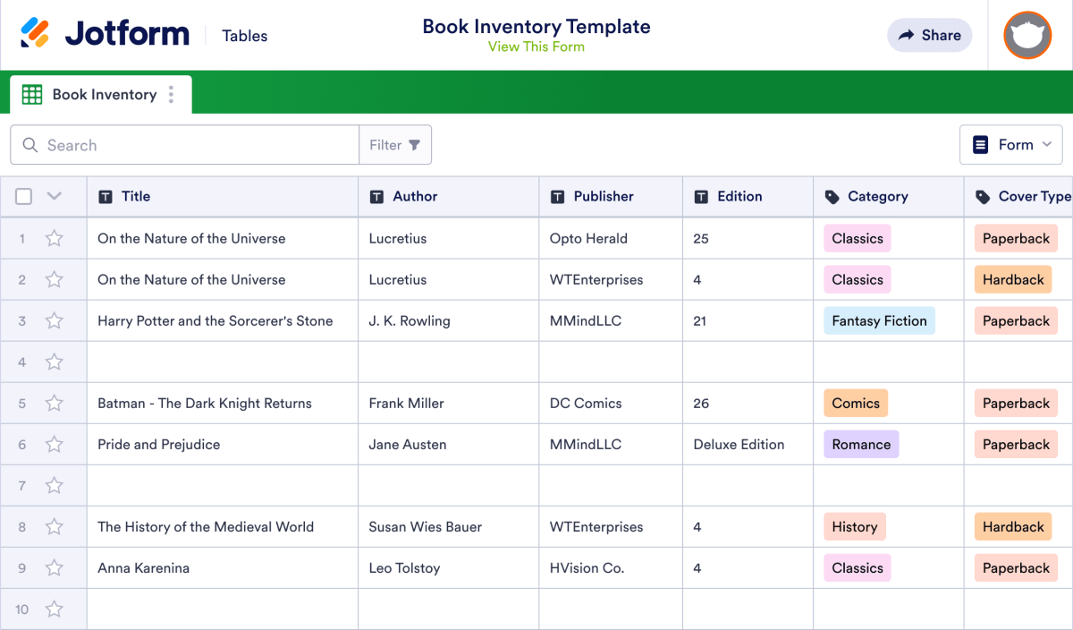1073x630 pixels.
Task: Click the Classics category badge on Anna Karenina
Action: point(857,567)
